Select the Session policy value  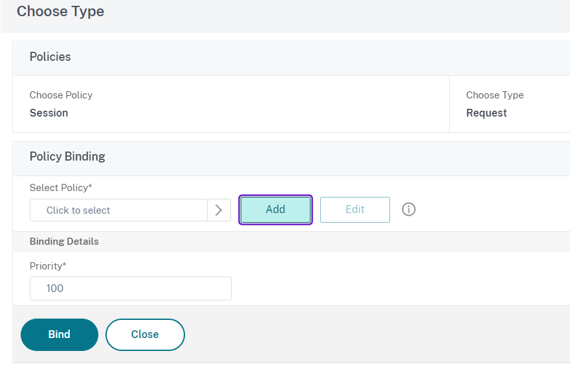pyautogui.click(x=49, y=113)
